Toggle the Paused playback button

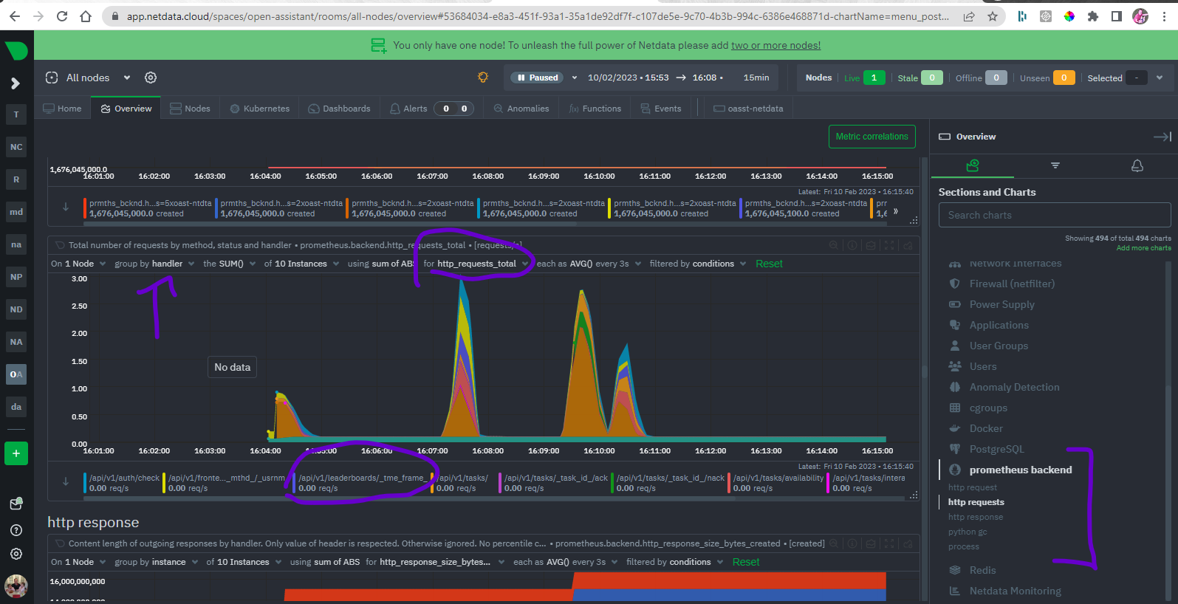538,78
